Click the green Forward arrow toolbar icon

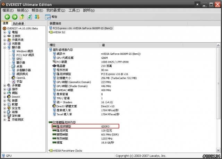15,17
